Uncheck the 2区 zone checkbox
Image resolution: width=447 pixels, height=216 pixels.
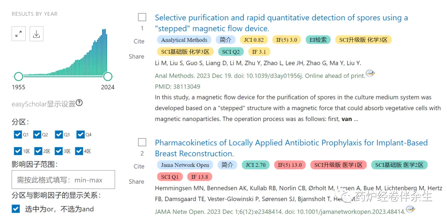38,151
